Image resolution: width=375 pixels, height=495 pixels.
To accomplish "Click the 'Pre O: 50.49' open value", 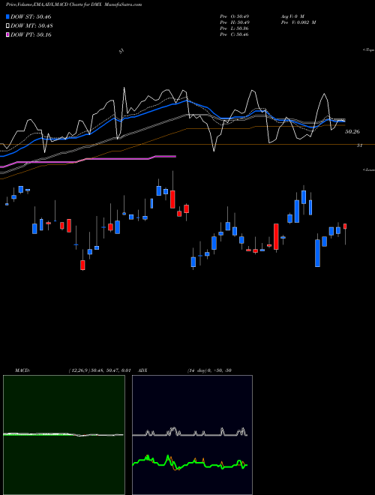I will [x=235, y=16].
